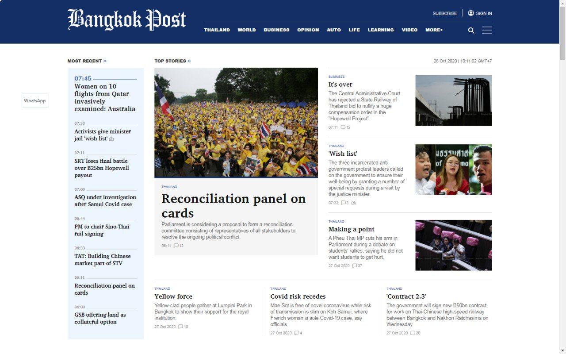Open the hamburger menu icon
The height and width of the screenshot is (354, 566).
point(487,30)
